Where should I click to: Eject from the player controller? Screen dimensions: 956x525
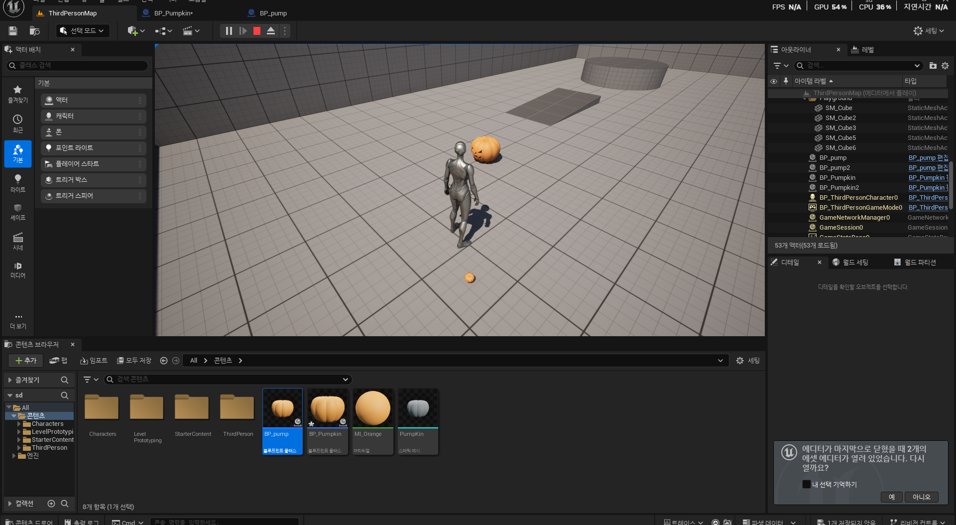(271, 31)
